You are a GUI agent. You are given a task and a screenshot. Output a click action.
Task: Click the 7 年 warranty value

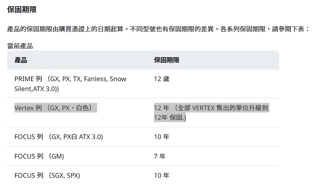(160, 156)
